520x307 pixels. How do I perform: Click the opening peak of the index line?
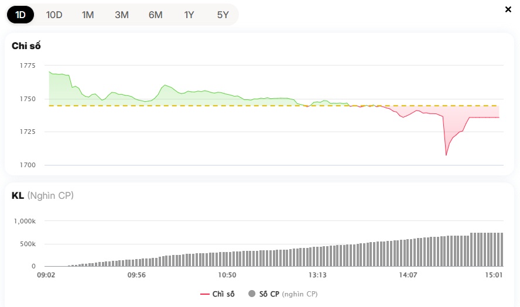point(49,71)
